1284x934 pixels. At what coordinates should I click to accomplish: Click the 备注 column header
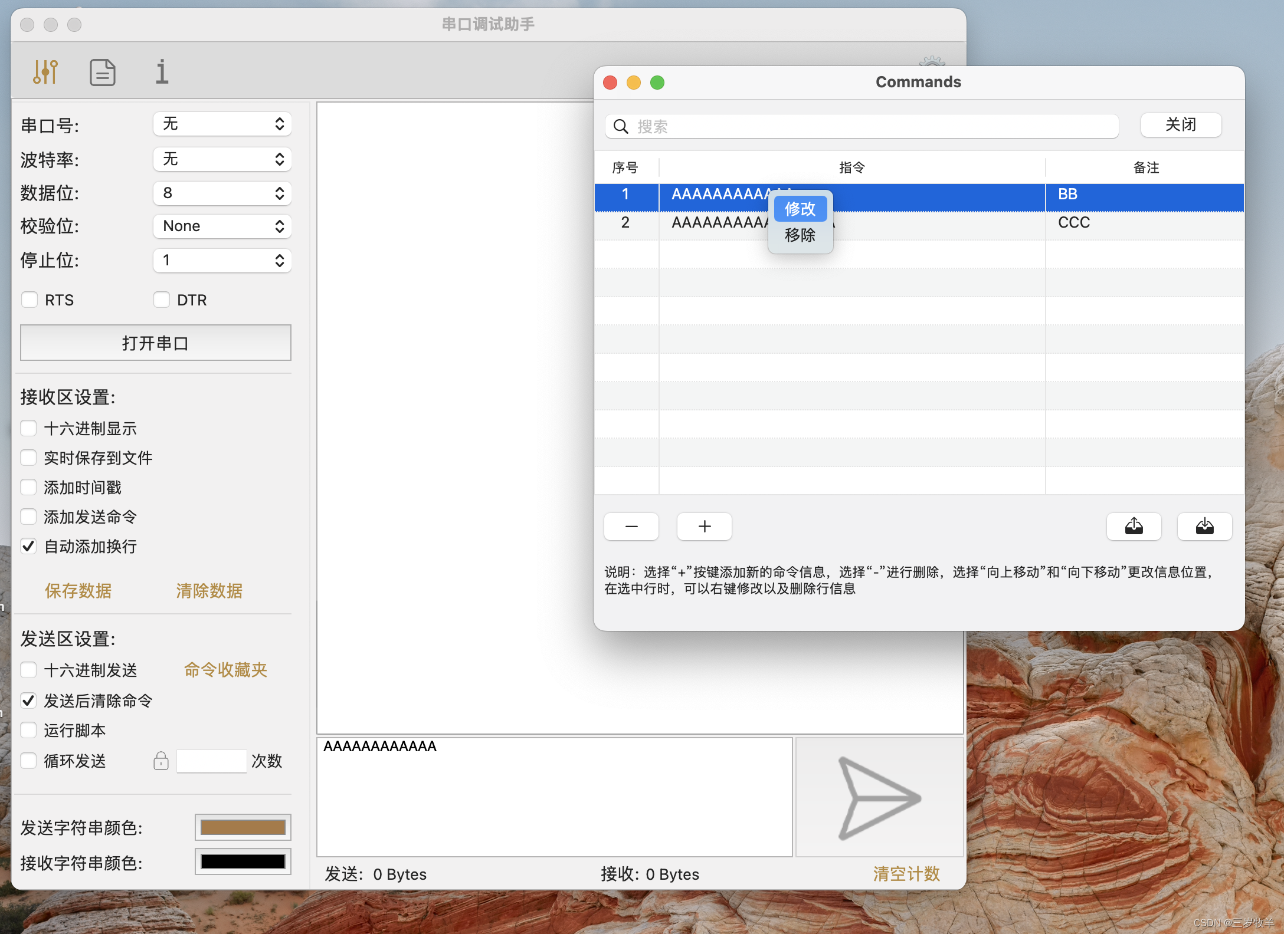click(x=1145, y=167)
